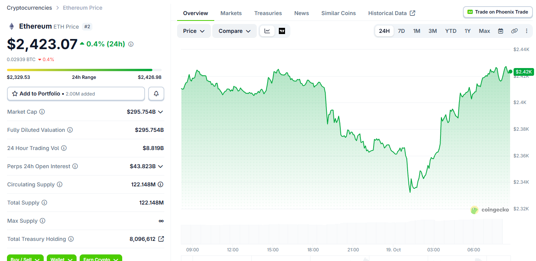This screenshot has height=261, width=536.
Task: Switch to Markets tab
Action: [231, 13]
